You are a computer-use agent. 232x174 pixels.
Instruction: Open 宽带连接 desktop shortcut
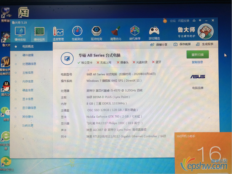pos(6,15)
